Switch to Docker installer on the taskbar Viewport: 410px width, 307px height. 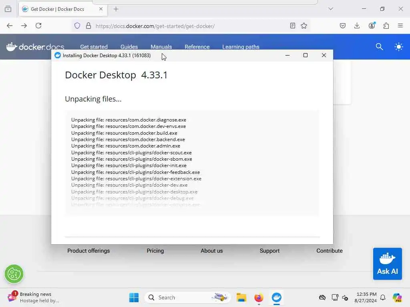pos(276,297)
